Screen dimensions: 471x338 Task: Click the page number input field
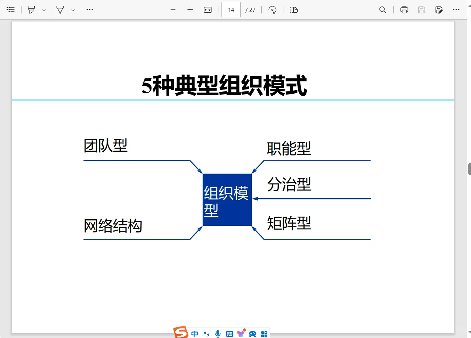point(231,10)
